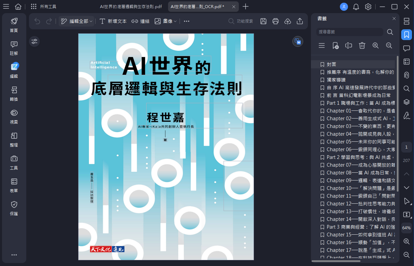Close the 書籤 bookmark panel
The width and height of the screenshot is (414, 266).
tap(394, 19)
